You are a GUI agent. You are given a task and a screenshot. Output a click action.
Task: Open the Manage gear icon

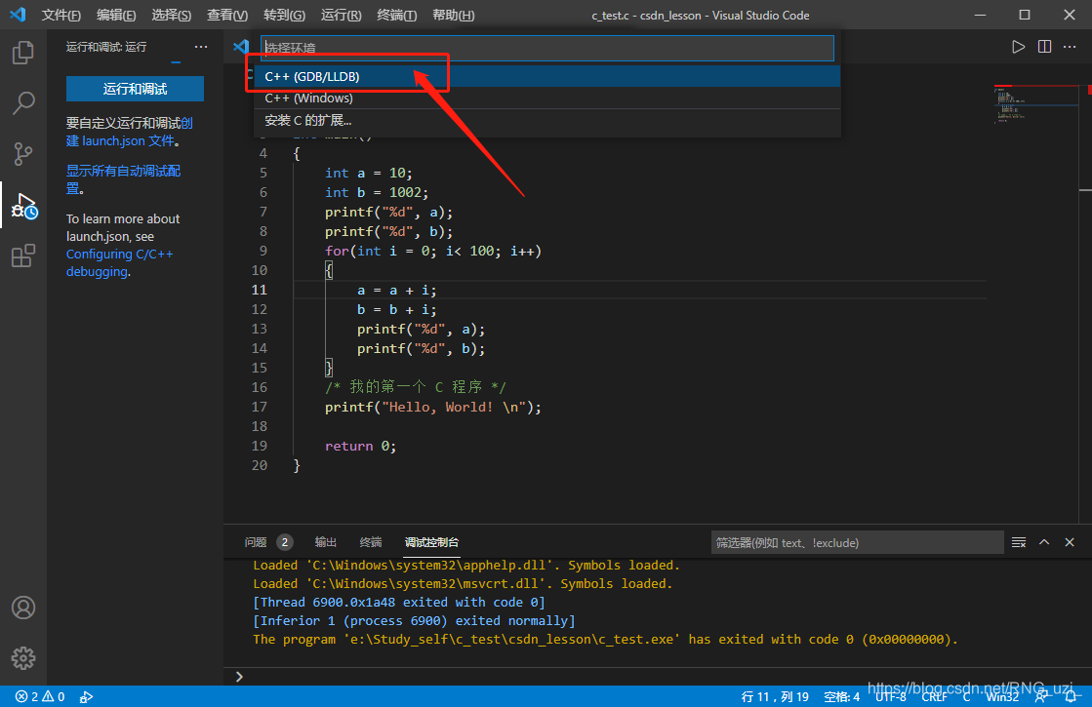tap(23, 657)
